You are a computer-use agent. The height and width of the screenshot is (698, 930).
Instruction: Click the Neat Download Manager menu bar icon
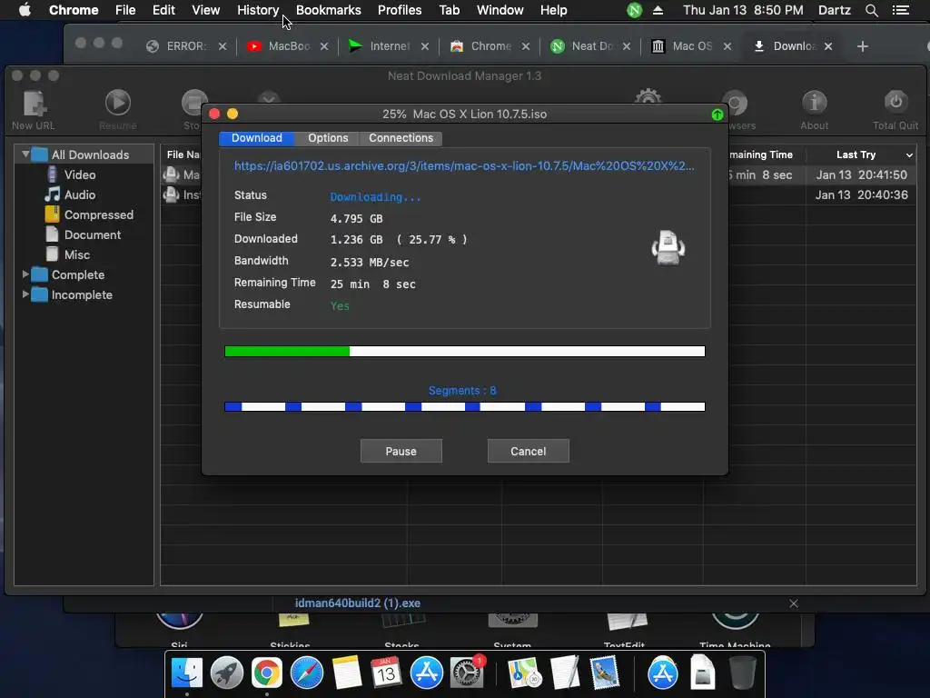pyautogui.click(x=634, y=10)
